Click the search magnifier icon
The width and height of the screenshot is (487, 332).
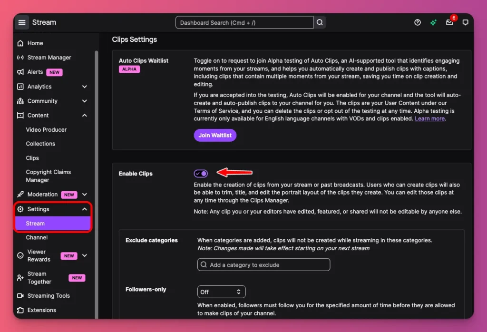click(x=319, y=22)
